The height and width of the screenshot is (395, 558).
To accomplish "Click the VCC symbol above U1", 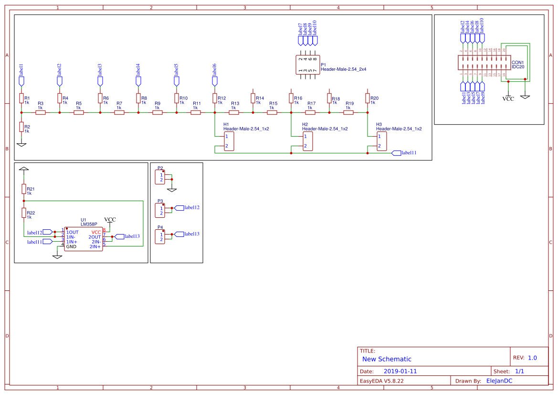I will 111,219.
